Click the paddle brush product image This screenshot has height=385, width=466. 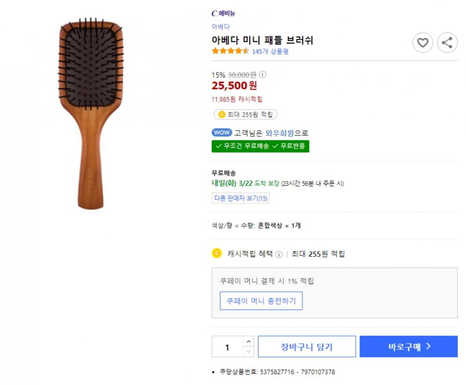pyautogui.click(x=91, y=114)
